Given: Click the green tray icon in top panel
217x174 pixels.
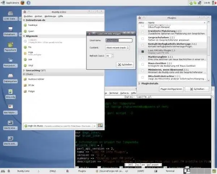Looking at the screenshot, I should click(x=191, y=3).
